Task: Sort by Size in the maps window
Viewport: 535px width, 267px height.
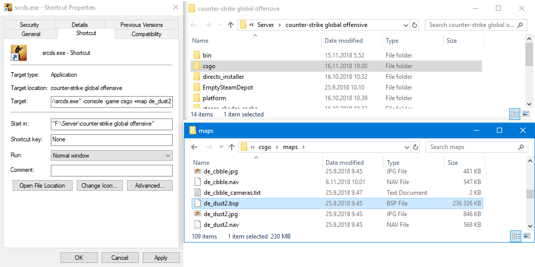Action: click(452, 163)
